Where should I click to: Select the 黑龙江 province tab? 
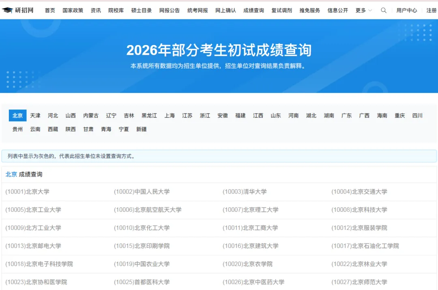(149, 115)
